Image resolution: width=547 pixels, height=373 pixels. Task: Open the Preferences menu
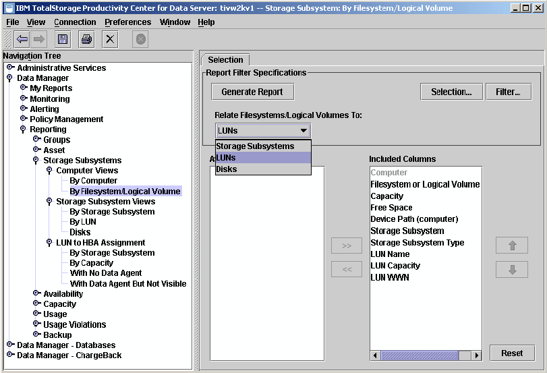(x=127, y=22)
